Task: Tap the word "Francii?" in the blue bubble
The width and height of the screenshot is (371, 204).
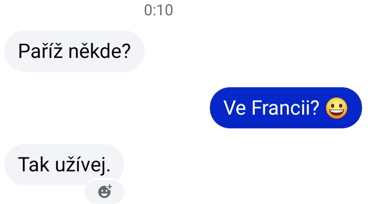Action: (x=286, y=108)
